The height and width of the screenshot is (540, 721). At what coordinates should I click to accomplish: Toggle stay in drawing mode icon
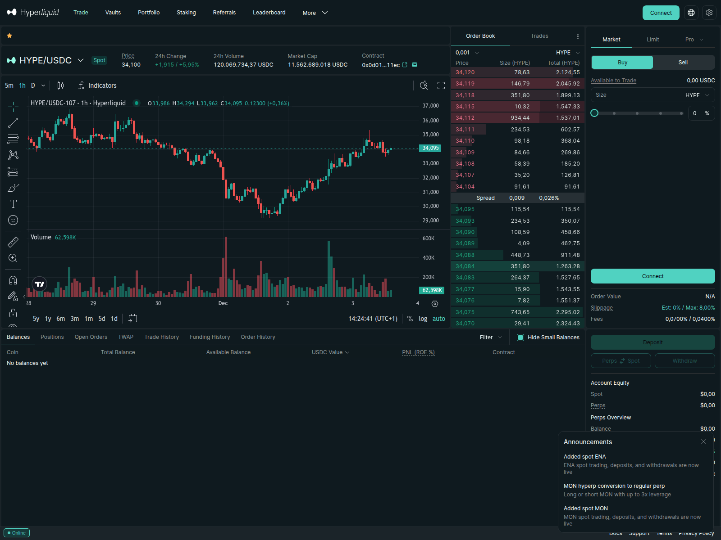coord(13,297)
